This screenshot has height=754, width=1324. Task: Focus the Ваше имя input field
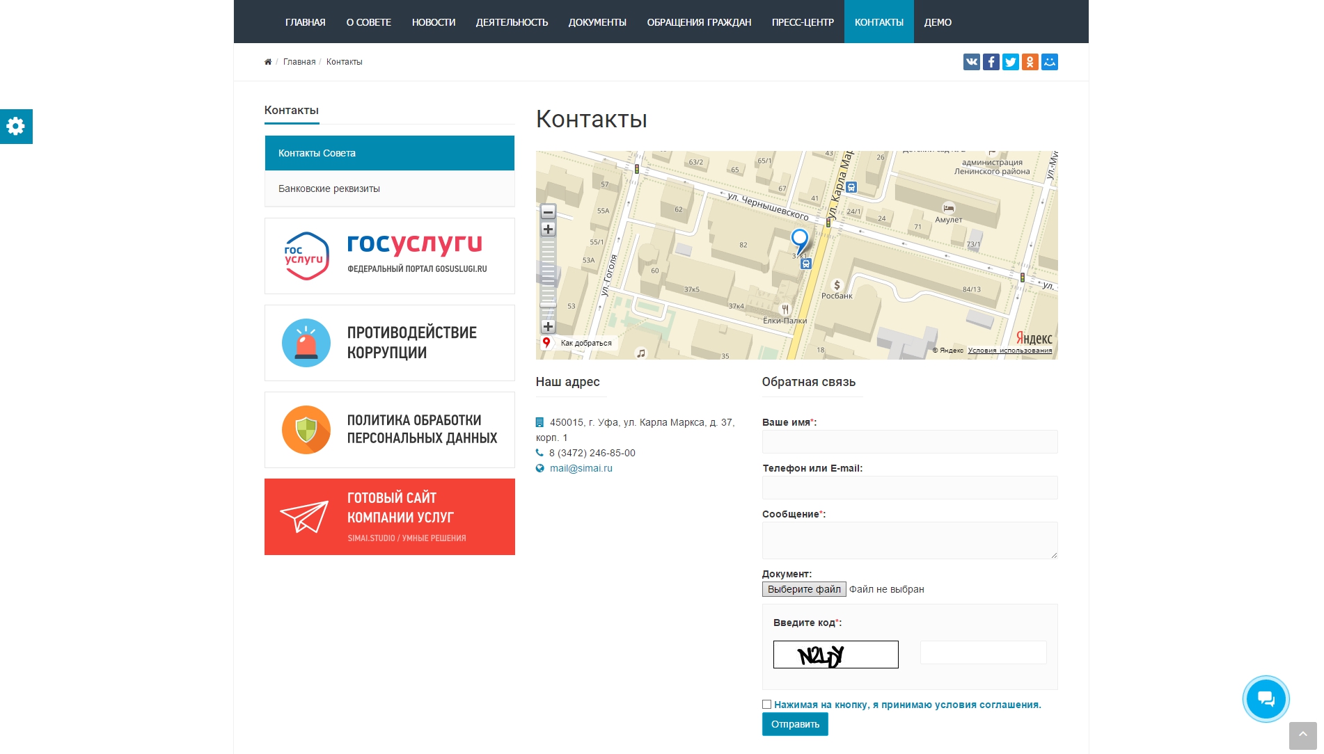909,442
